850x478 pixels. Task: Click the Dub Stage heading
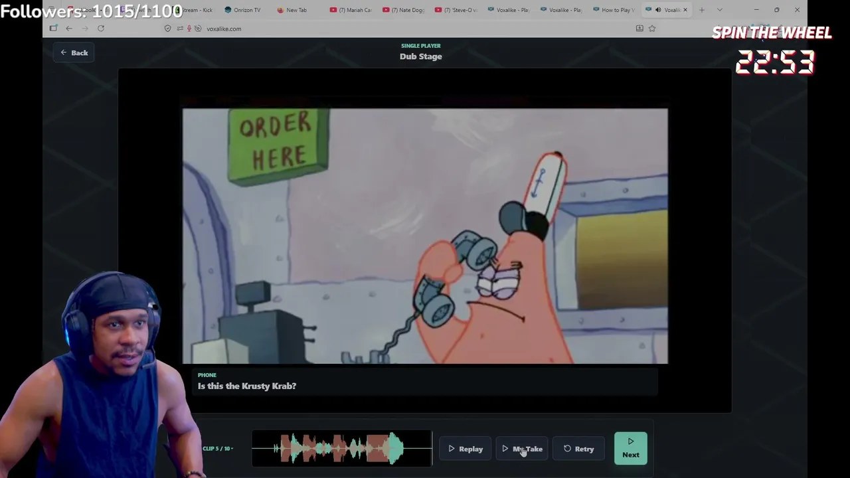pyautogui.click(x=421, y=56)
